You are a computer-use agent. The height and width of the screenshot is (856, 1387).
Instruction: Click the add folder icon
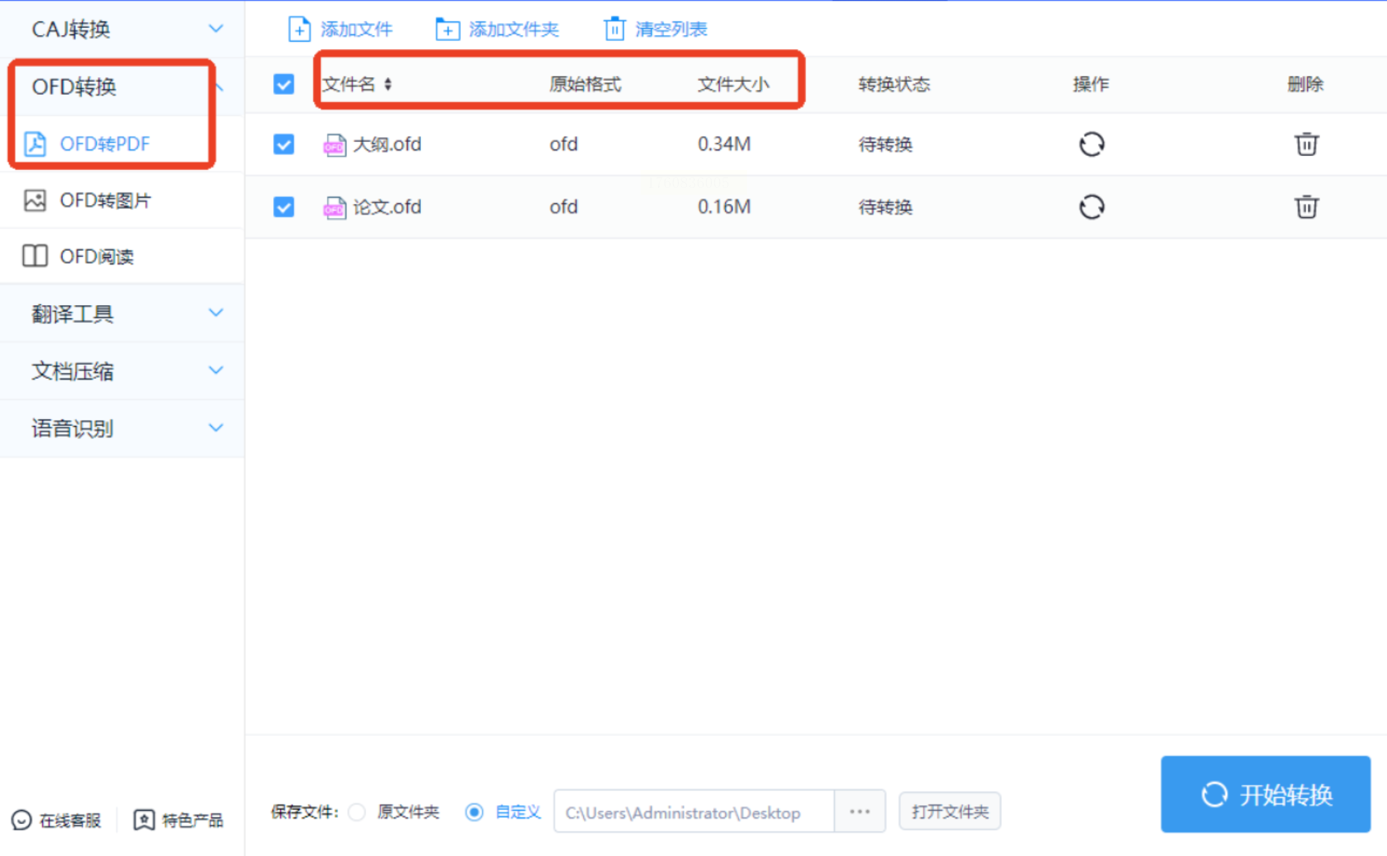447,29
